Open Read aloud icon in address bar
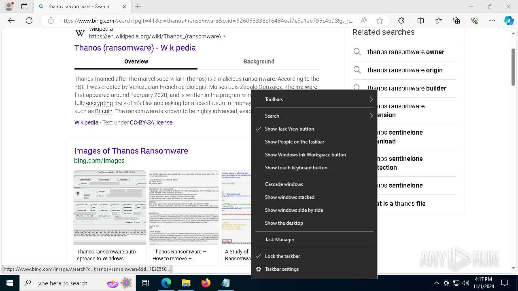Viewport: 518px width, 291px height. pyautogui.click(x=363, y=21)
